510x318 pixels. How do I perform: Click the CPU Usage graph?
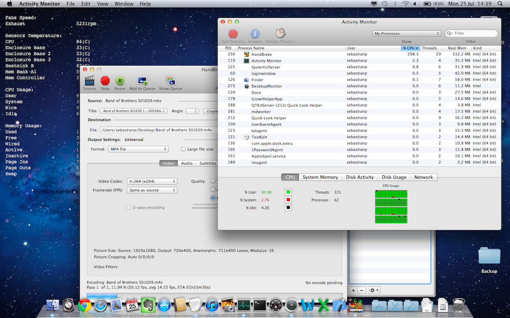(391, 207)
